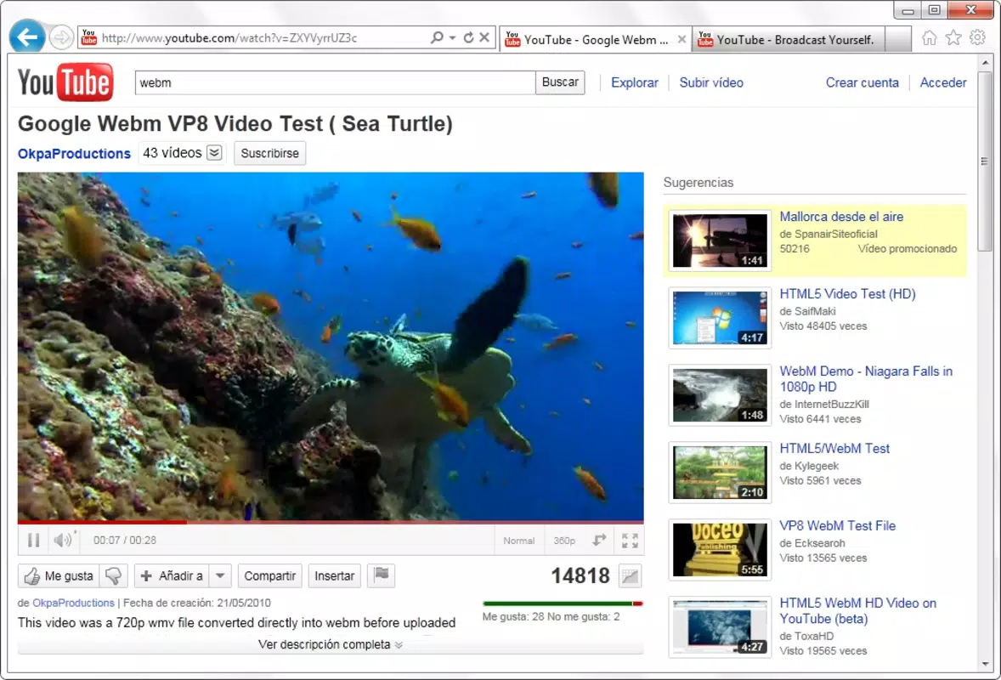Screen dimensions: 1001x680
Task: Click OkpaProductions link beside Fecha de creación
Action: [73, 603]
